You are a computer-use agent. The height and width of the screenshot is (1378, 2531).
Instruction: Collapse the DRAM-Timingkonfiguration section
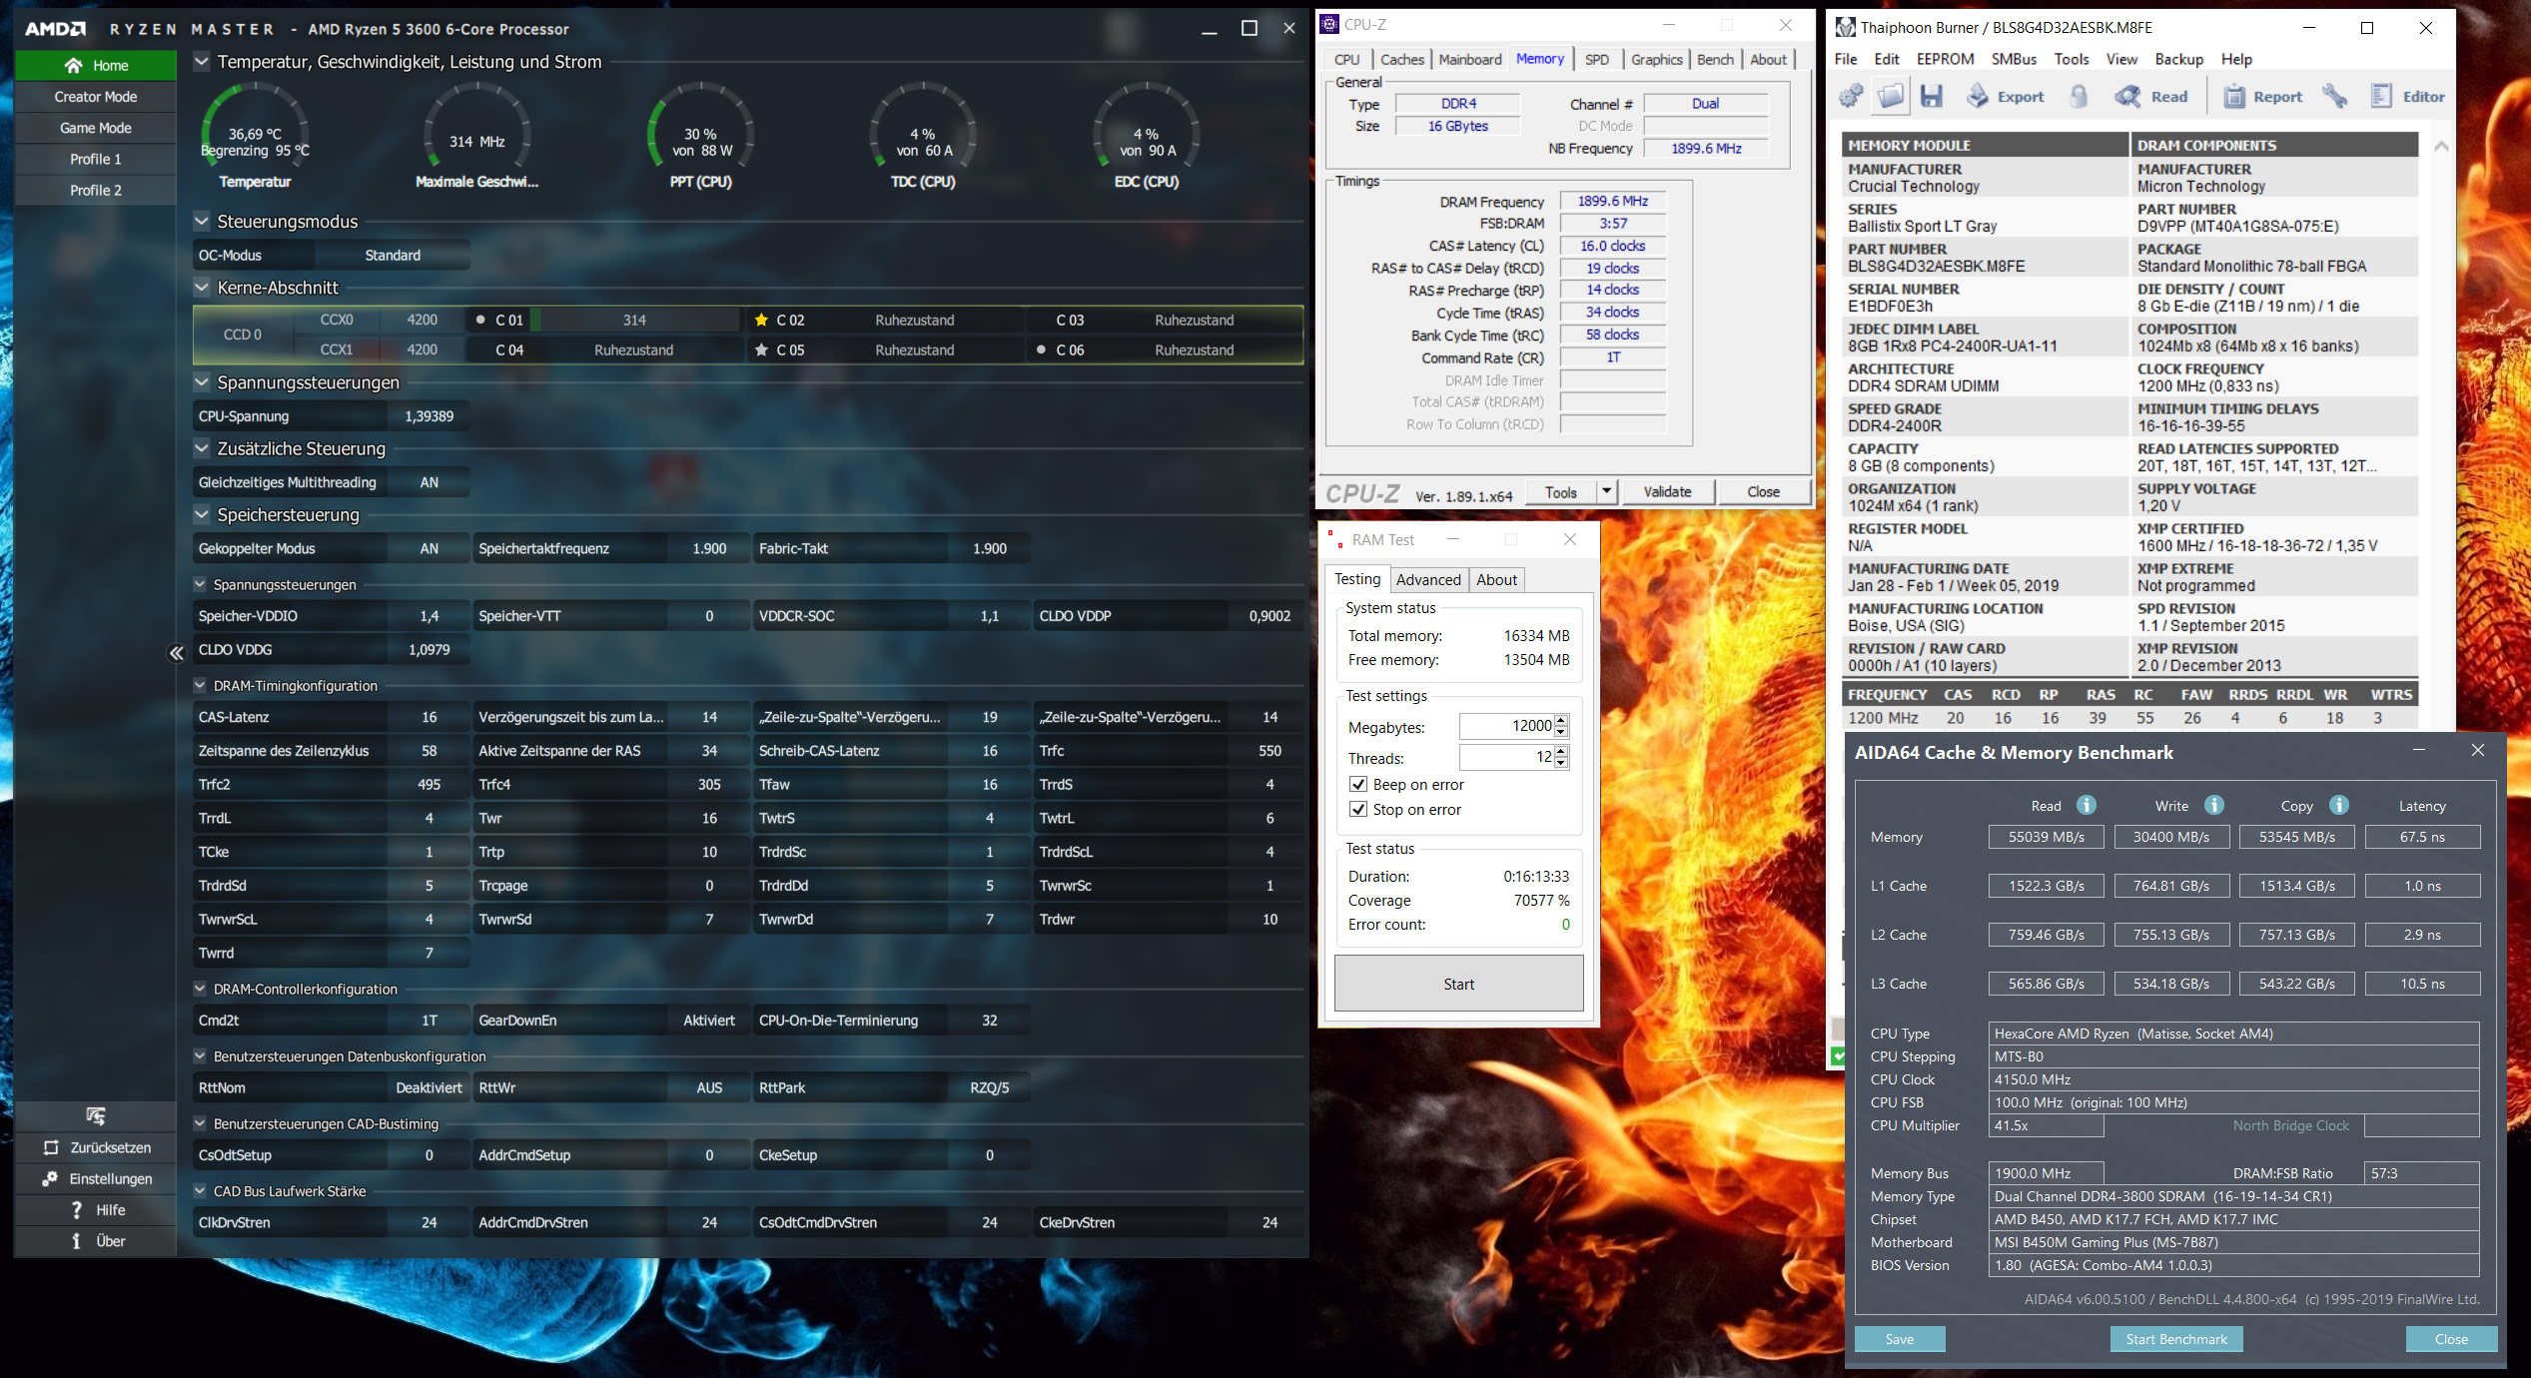(x=200, y=686)
